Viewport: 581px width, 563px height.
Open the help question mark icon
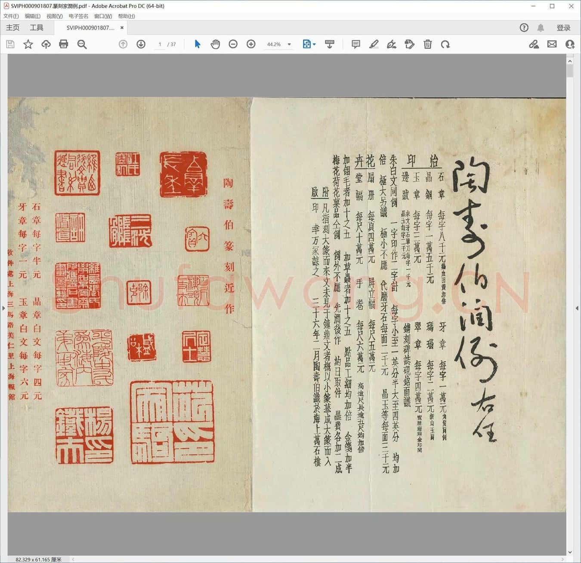(524, 28)
